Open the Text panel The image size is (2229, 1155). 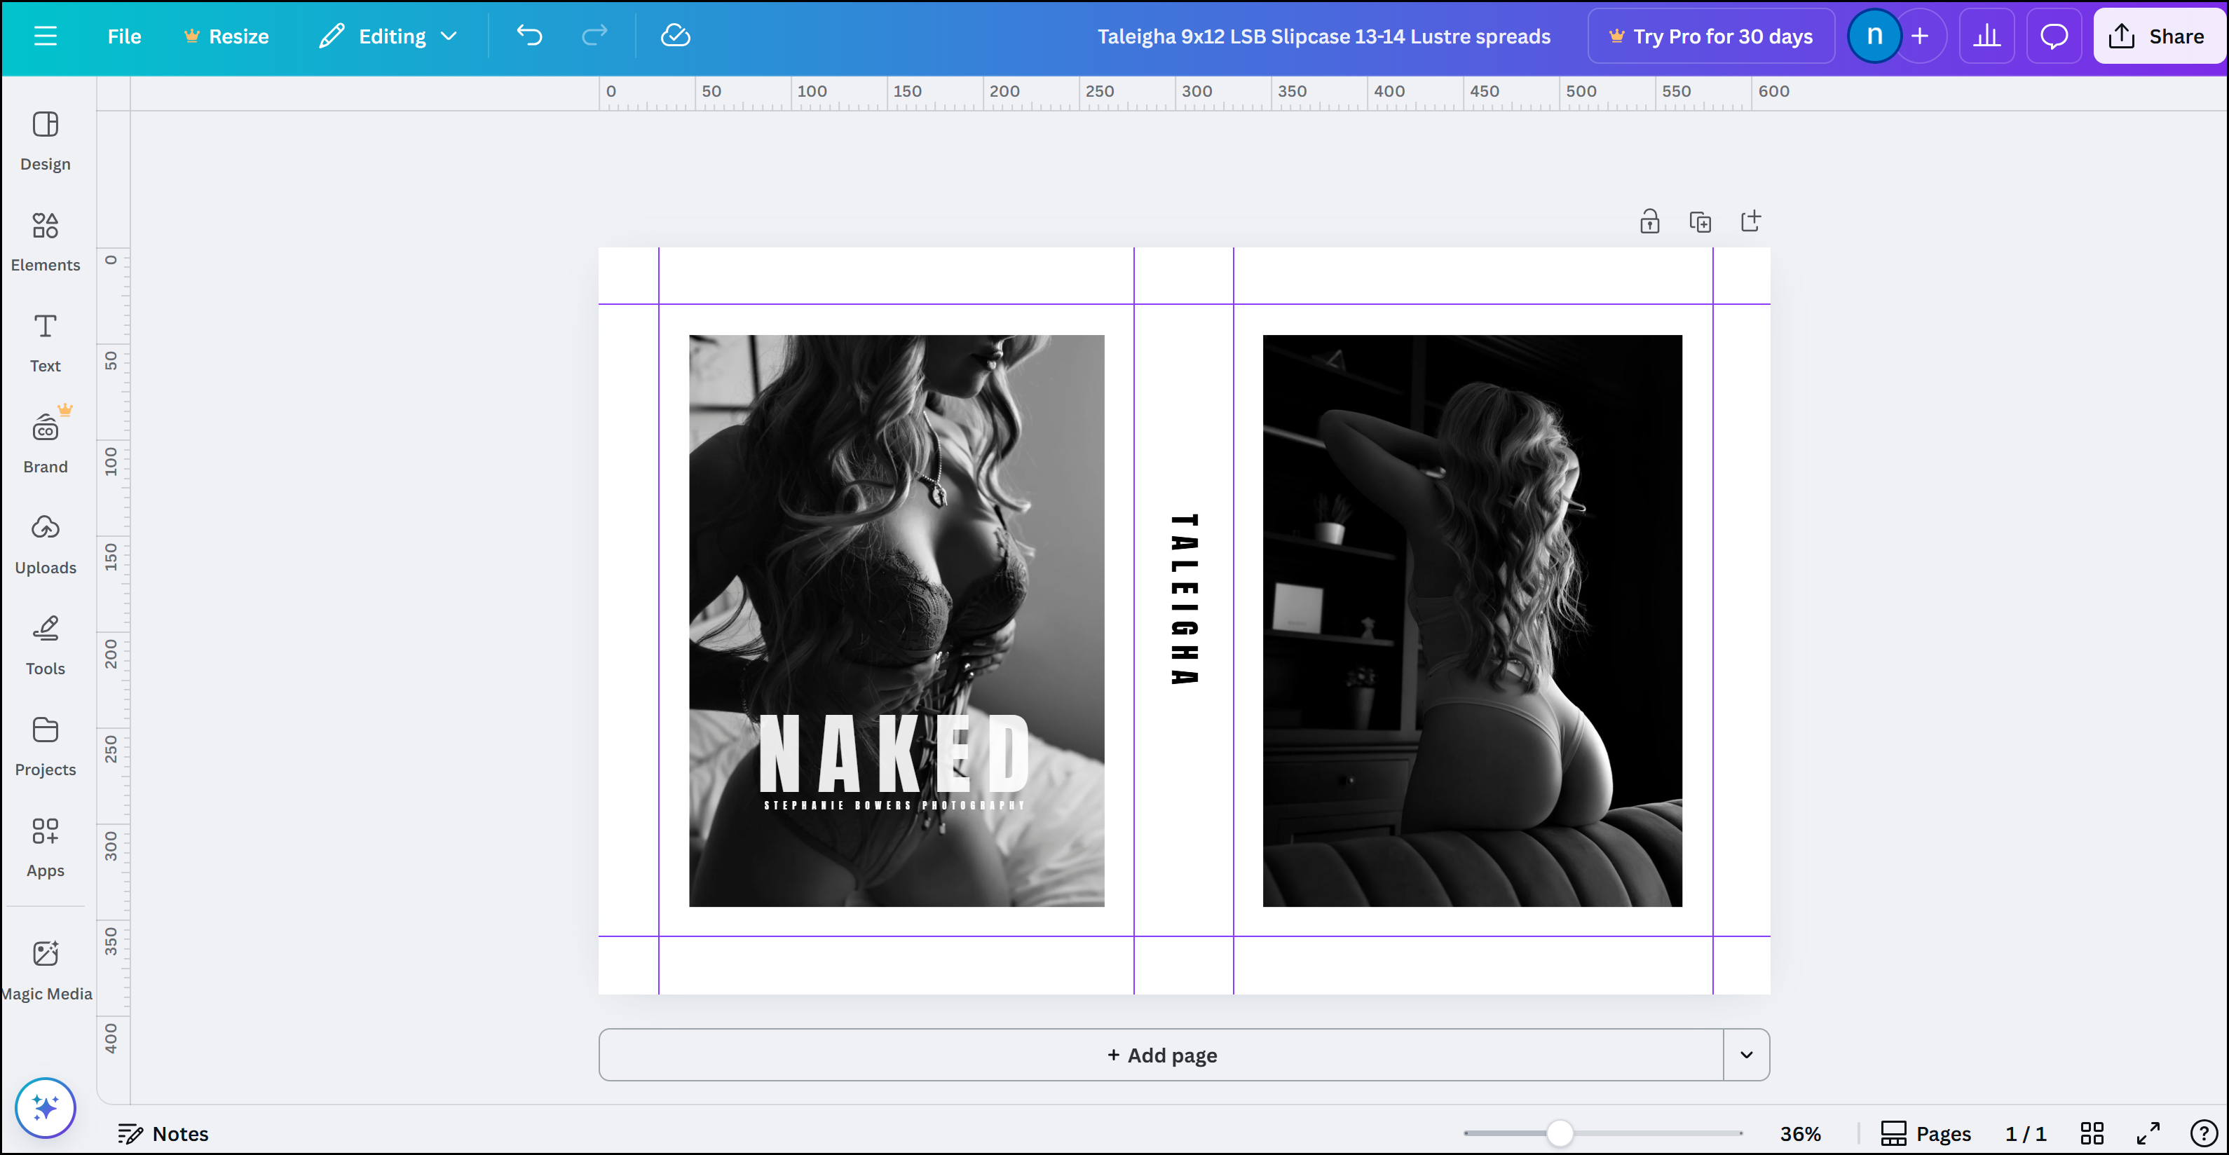(45, 343)
